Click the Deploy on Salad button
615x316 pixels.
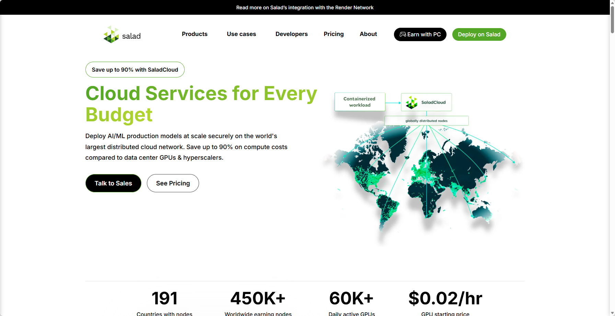coord(479,34)
